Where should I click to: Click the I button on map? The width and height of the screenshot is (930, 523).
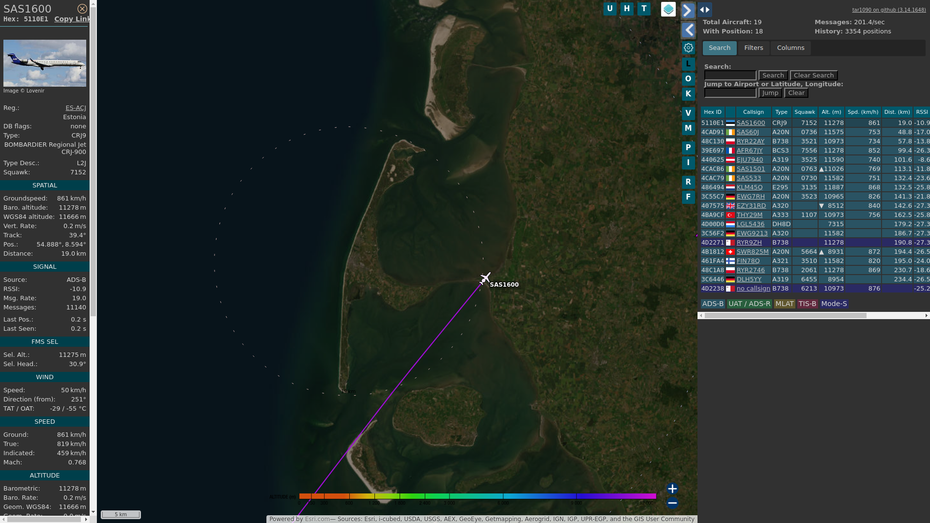tap(688, 163)
